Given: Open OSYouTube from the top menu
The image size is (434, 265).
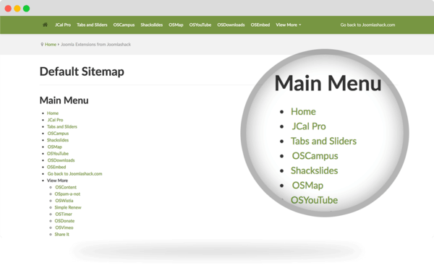Looking at the screenshot, I should point(200,25).
